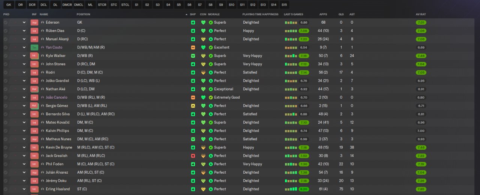Click Julián Álvarez's sharpness icon
The height and width of the screenshot is (195, 480).
click(193, 172)
